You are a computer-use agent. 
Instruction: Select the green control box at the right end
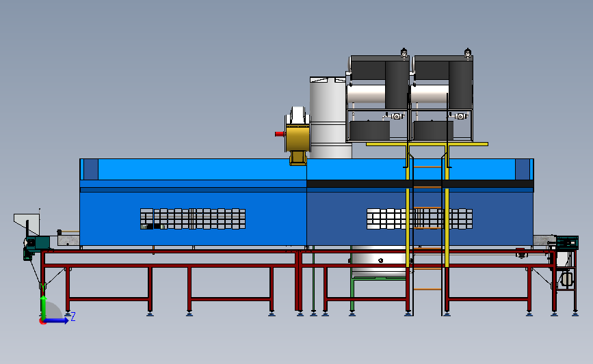pos(567,242)
